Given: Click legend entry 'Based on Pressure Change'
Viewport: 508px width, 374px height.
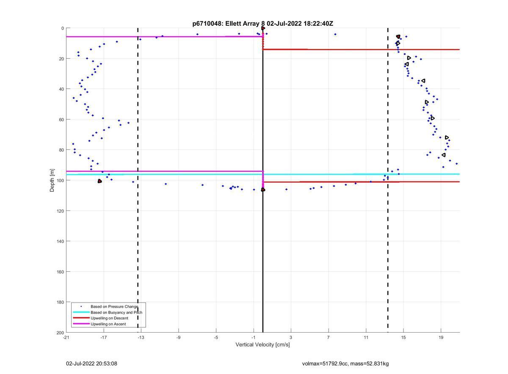Looking at the screenshot, I should click(x=114, y=306).
